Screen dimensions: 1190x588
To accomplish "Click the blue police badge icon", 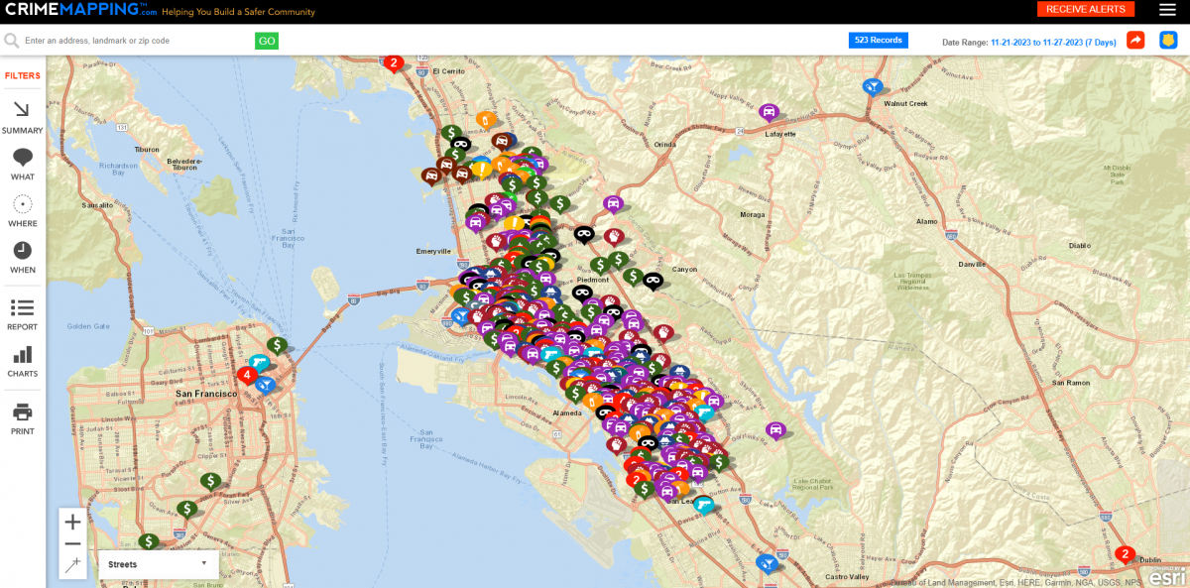I will tap(1169, 41).
